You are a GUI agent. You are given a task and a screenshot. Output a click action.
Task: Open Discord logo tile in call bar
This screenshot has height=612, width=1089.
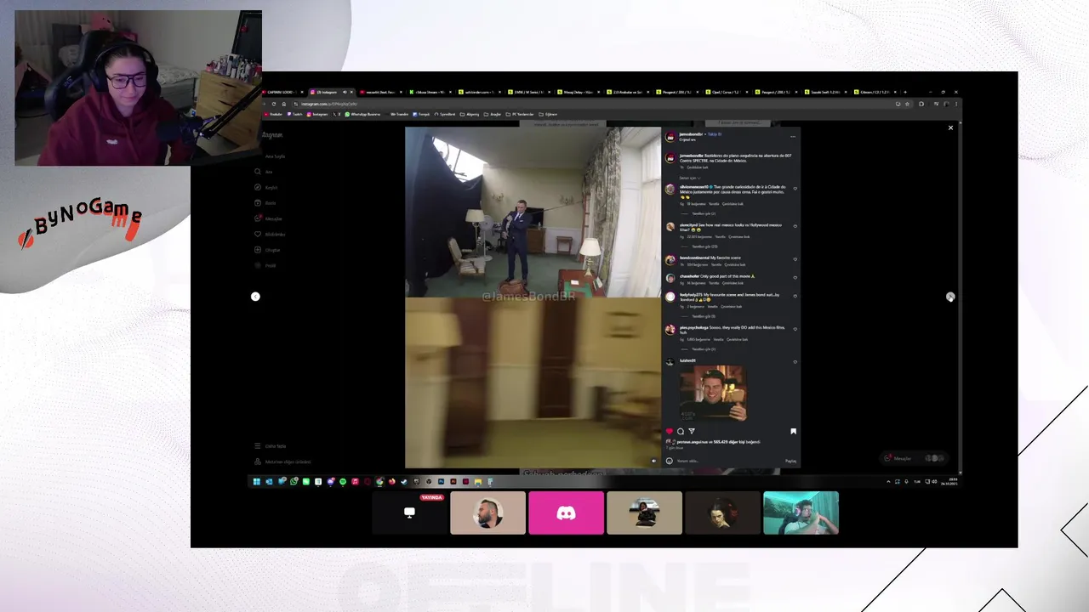[566, 513]
